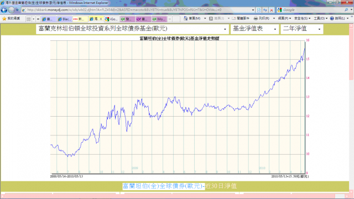Screen dimensions: 354x199
Task: Print the page with the printer icon
Action: [256, 18]
